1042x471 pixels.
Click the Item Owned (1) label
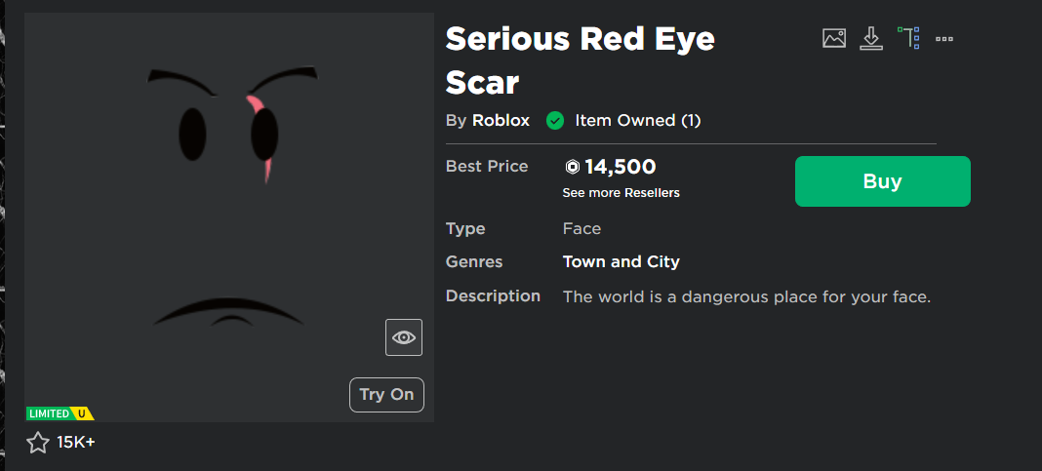point(637,121)
